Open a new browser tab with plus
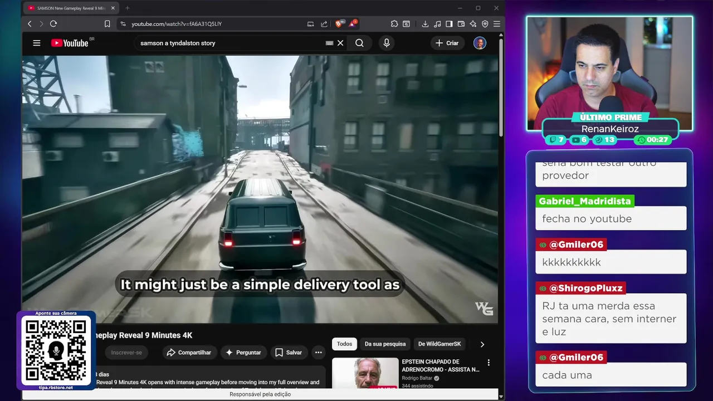Image resolution: width=713 pixels, height=401 pixels. [127, 8]
